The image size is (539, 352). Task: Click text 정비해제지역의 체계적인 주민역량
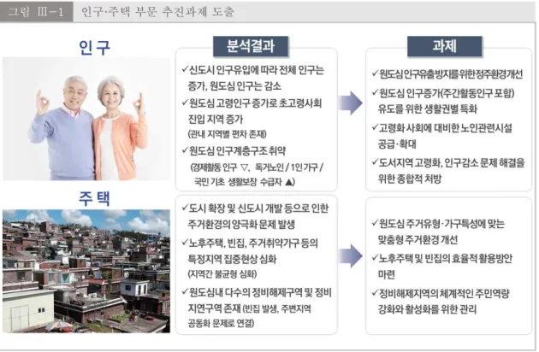click(444, 294)
